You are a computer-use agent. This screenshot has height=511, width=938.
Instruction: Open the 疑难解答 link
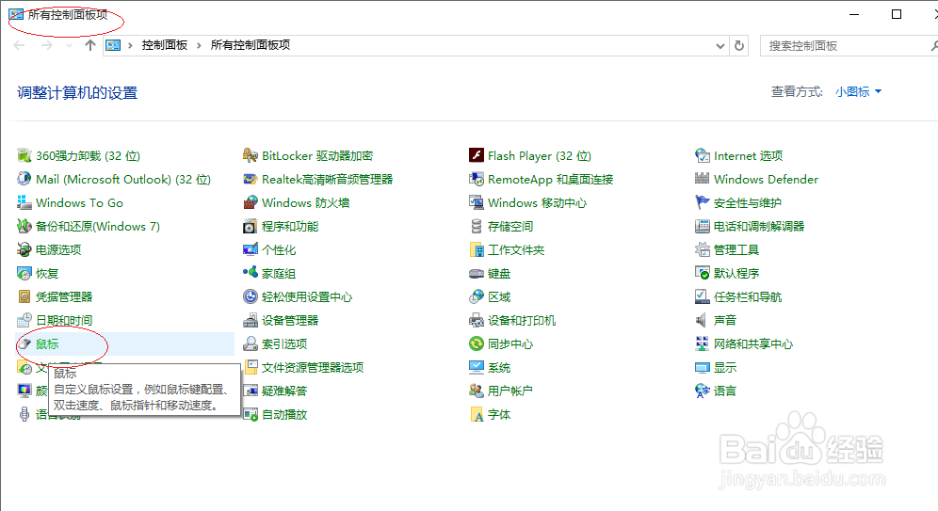[x=284, y=391]
